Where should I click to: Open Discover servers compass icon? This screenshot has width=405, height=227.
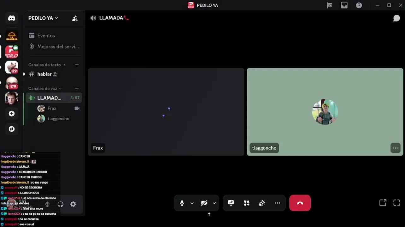click(12, 129)
